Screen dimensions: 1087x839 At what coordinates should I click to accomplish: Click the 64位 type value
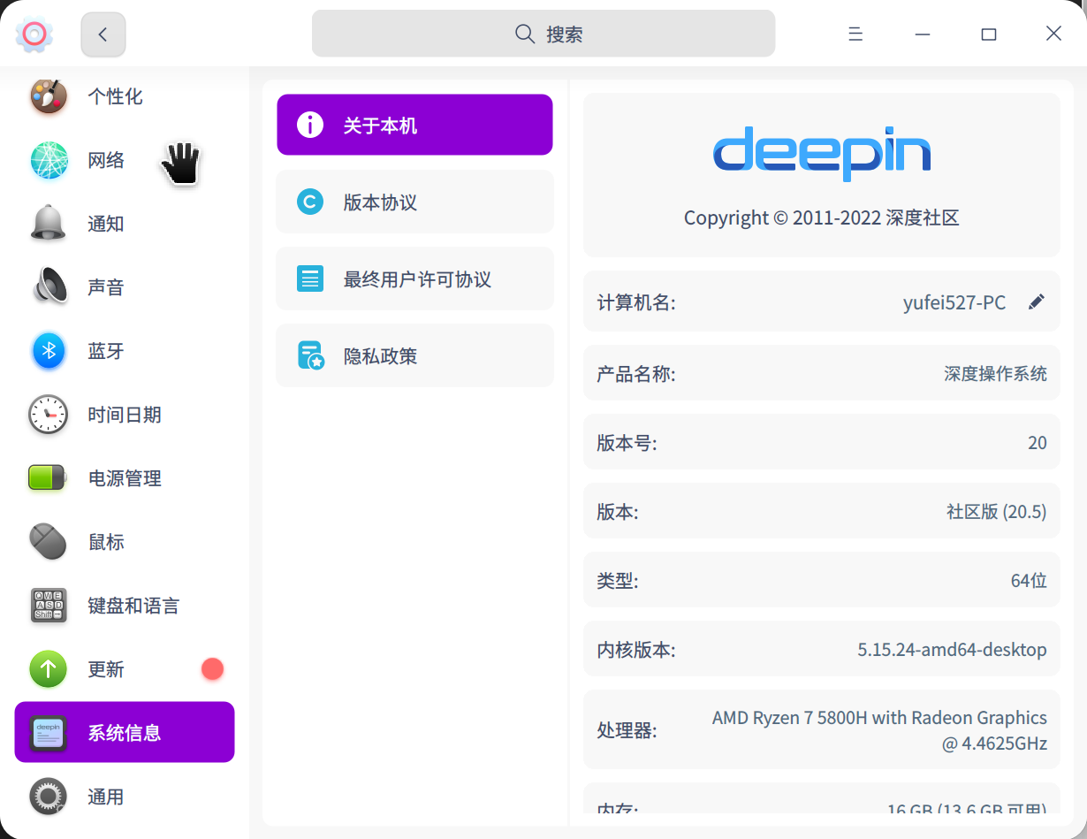pos(1029,581)
